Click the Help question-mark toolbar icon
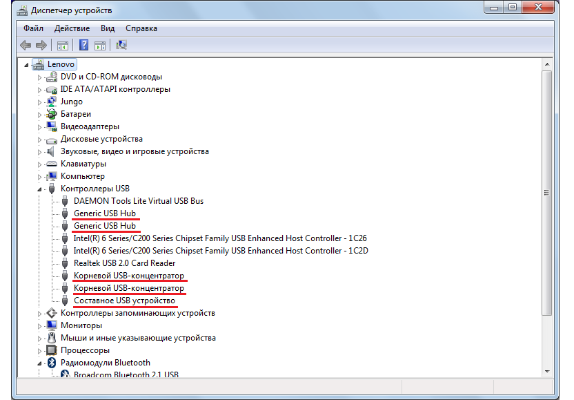 pos(83,46)
